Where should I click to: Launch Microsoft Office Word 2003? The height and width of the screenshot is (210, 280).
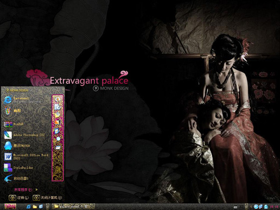pos(26,157)
